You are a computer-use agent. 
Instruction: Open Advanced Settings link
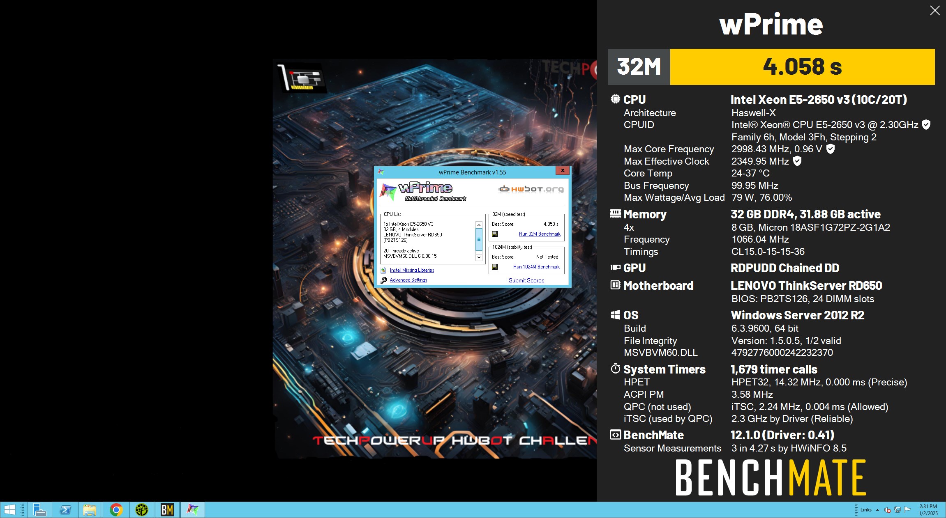(408, 280)
